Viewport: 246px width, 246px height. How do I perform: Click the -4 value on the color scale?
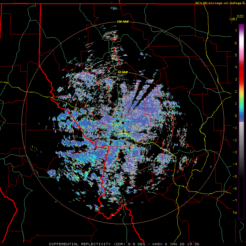click(x=235, y=164)
